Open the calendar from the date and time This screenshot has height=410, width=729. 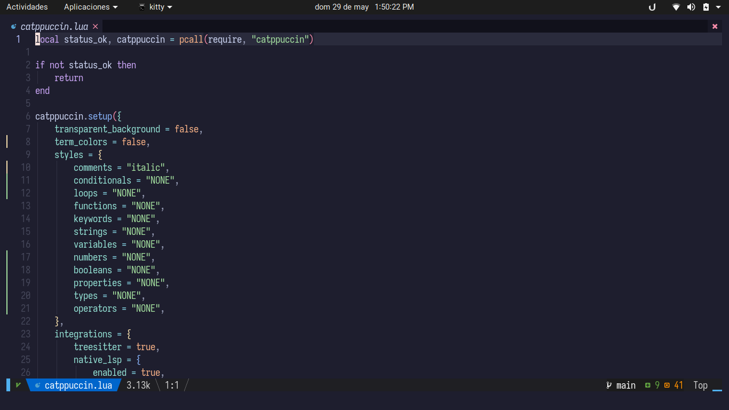[x=364, y=7]
